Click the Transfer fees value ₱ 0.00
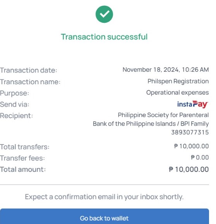Viewport: 216px width, 224px height. pos(200,158)
